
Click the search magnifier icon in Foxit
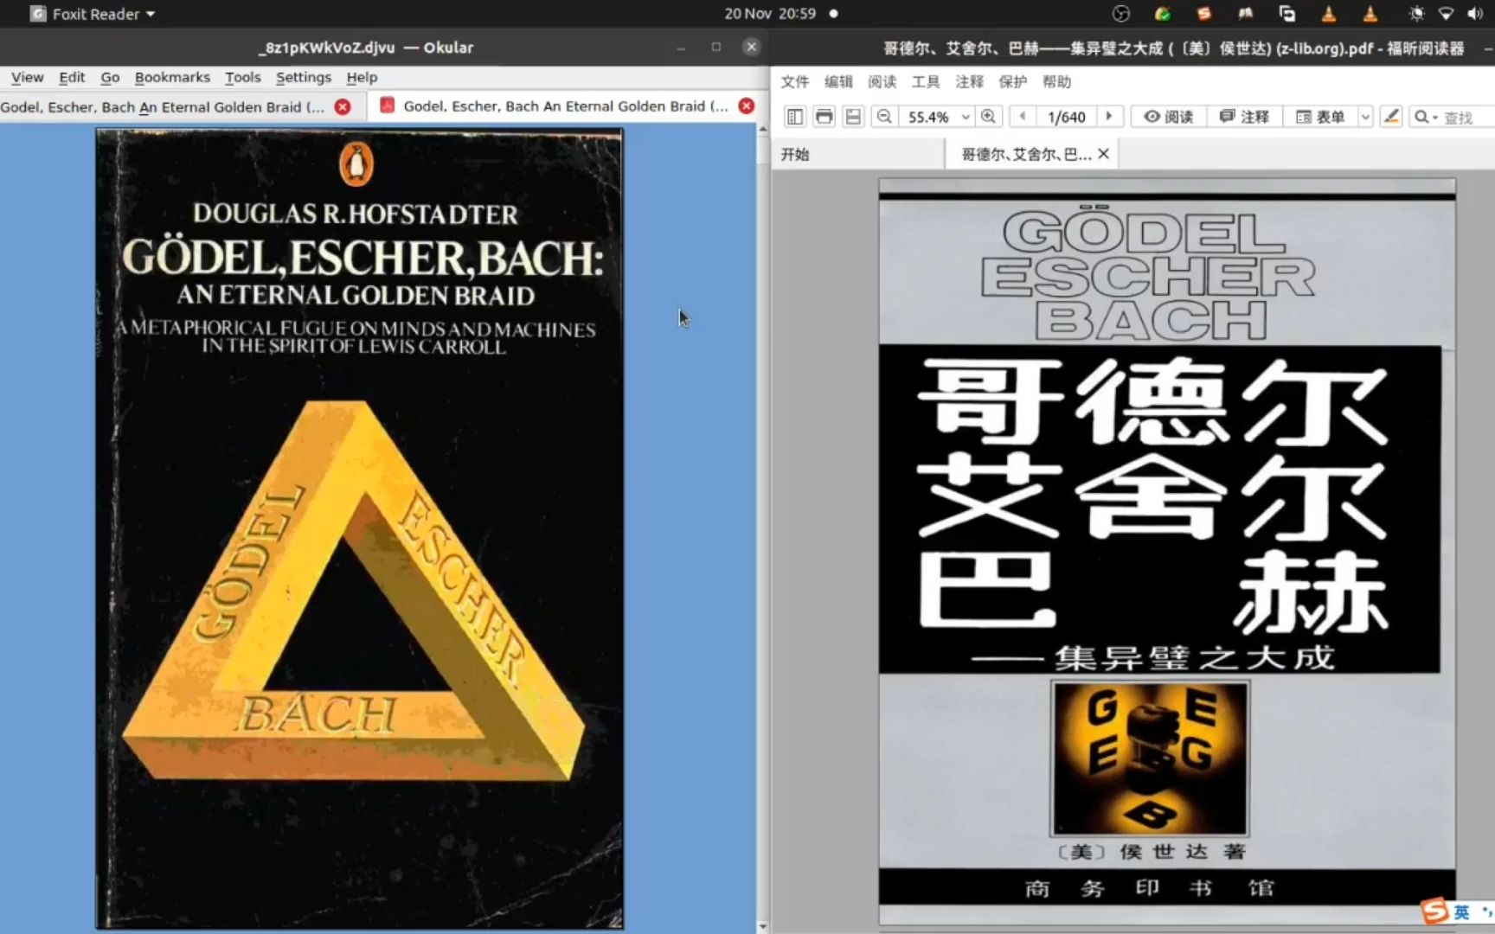[x=1421, y=117]
